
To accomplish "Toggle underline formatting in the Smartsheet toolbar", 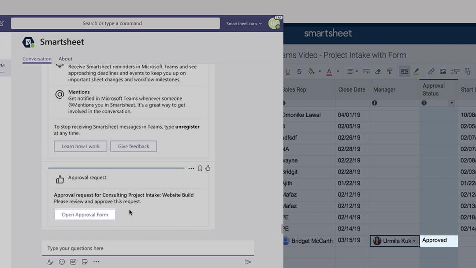I will (288, 71).
